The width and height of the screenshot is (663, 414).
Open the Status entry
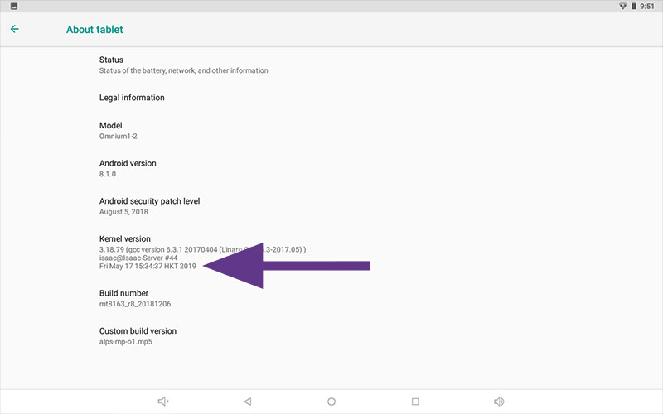tap(331, 65)
